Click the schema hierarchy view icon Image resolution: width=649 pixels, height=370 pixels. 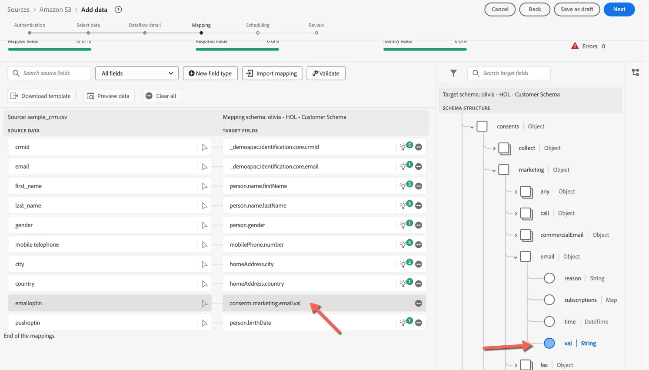[636, 73]
